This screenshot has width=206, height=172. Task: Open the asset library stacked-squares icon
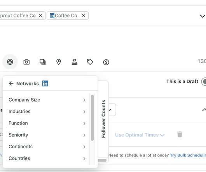[42, 62]
